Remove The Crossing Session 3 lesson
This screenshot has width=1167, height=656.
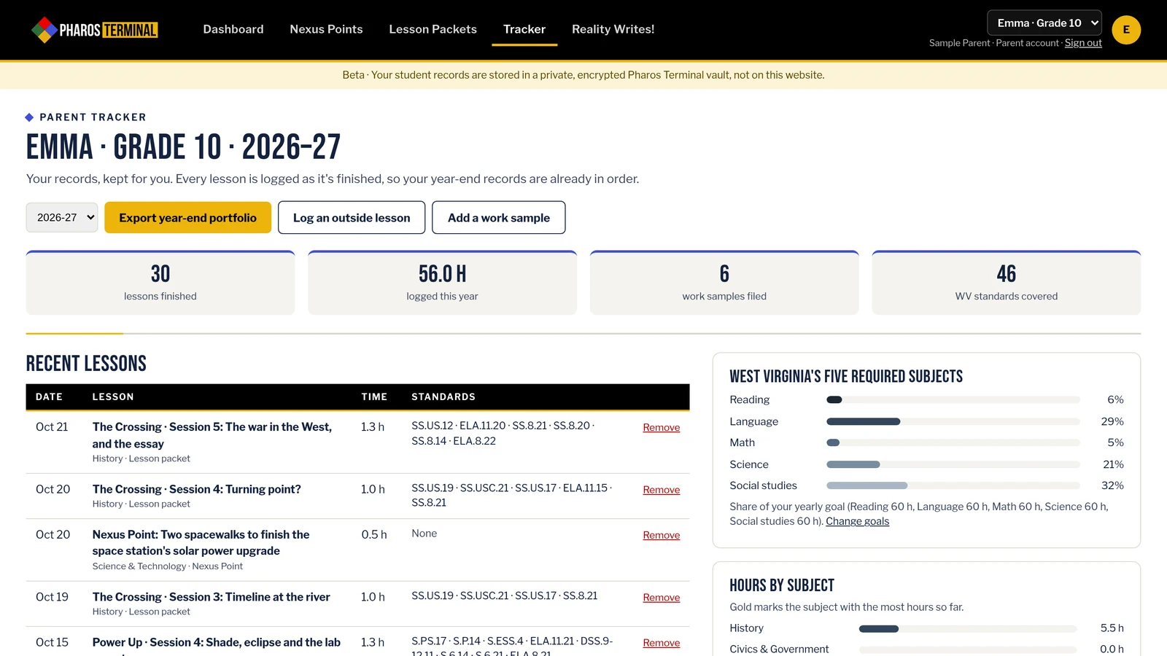[x=662, y=598]
